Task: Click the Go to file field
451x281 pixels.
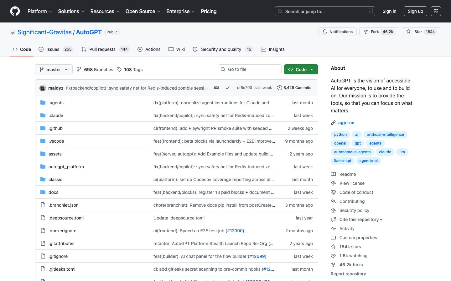Action: (250, 69)
